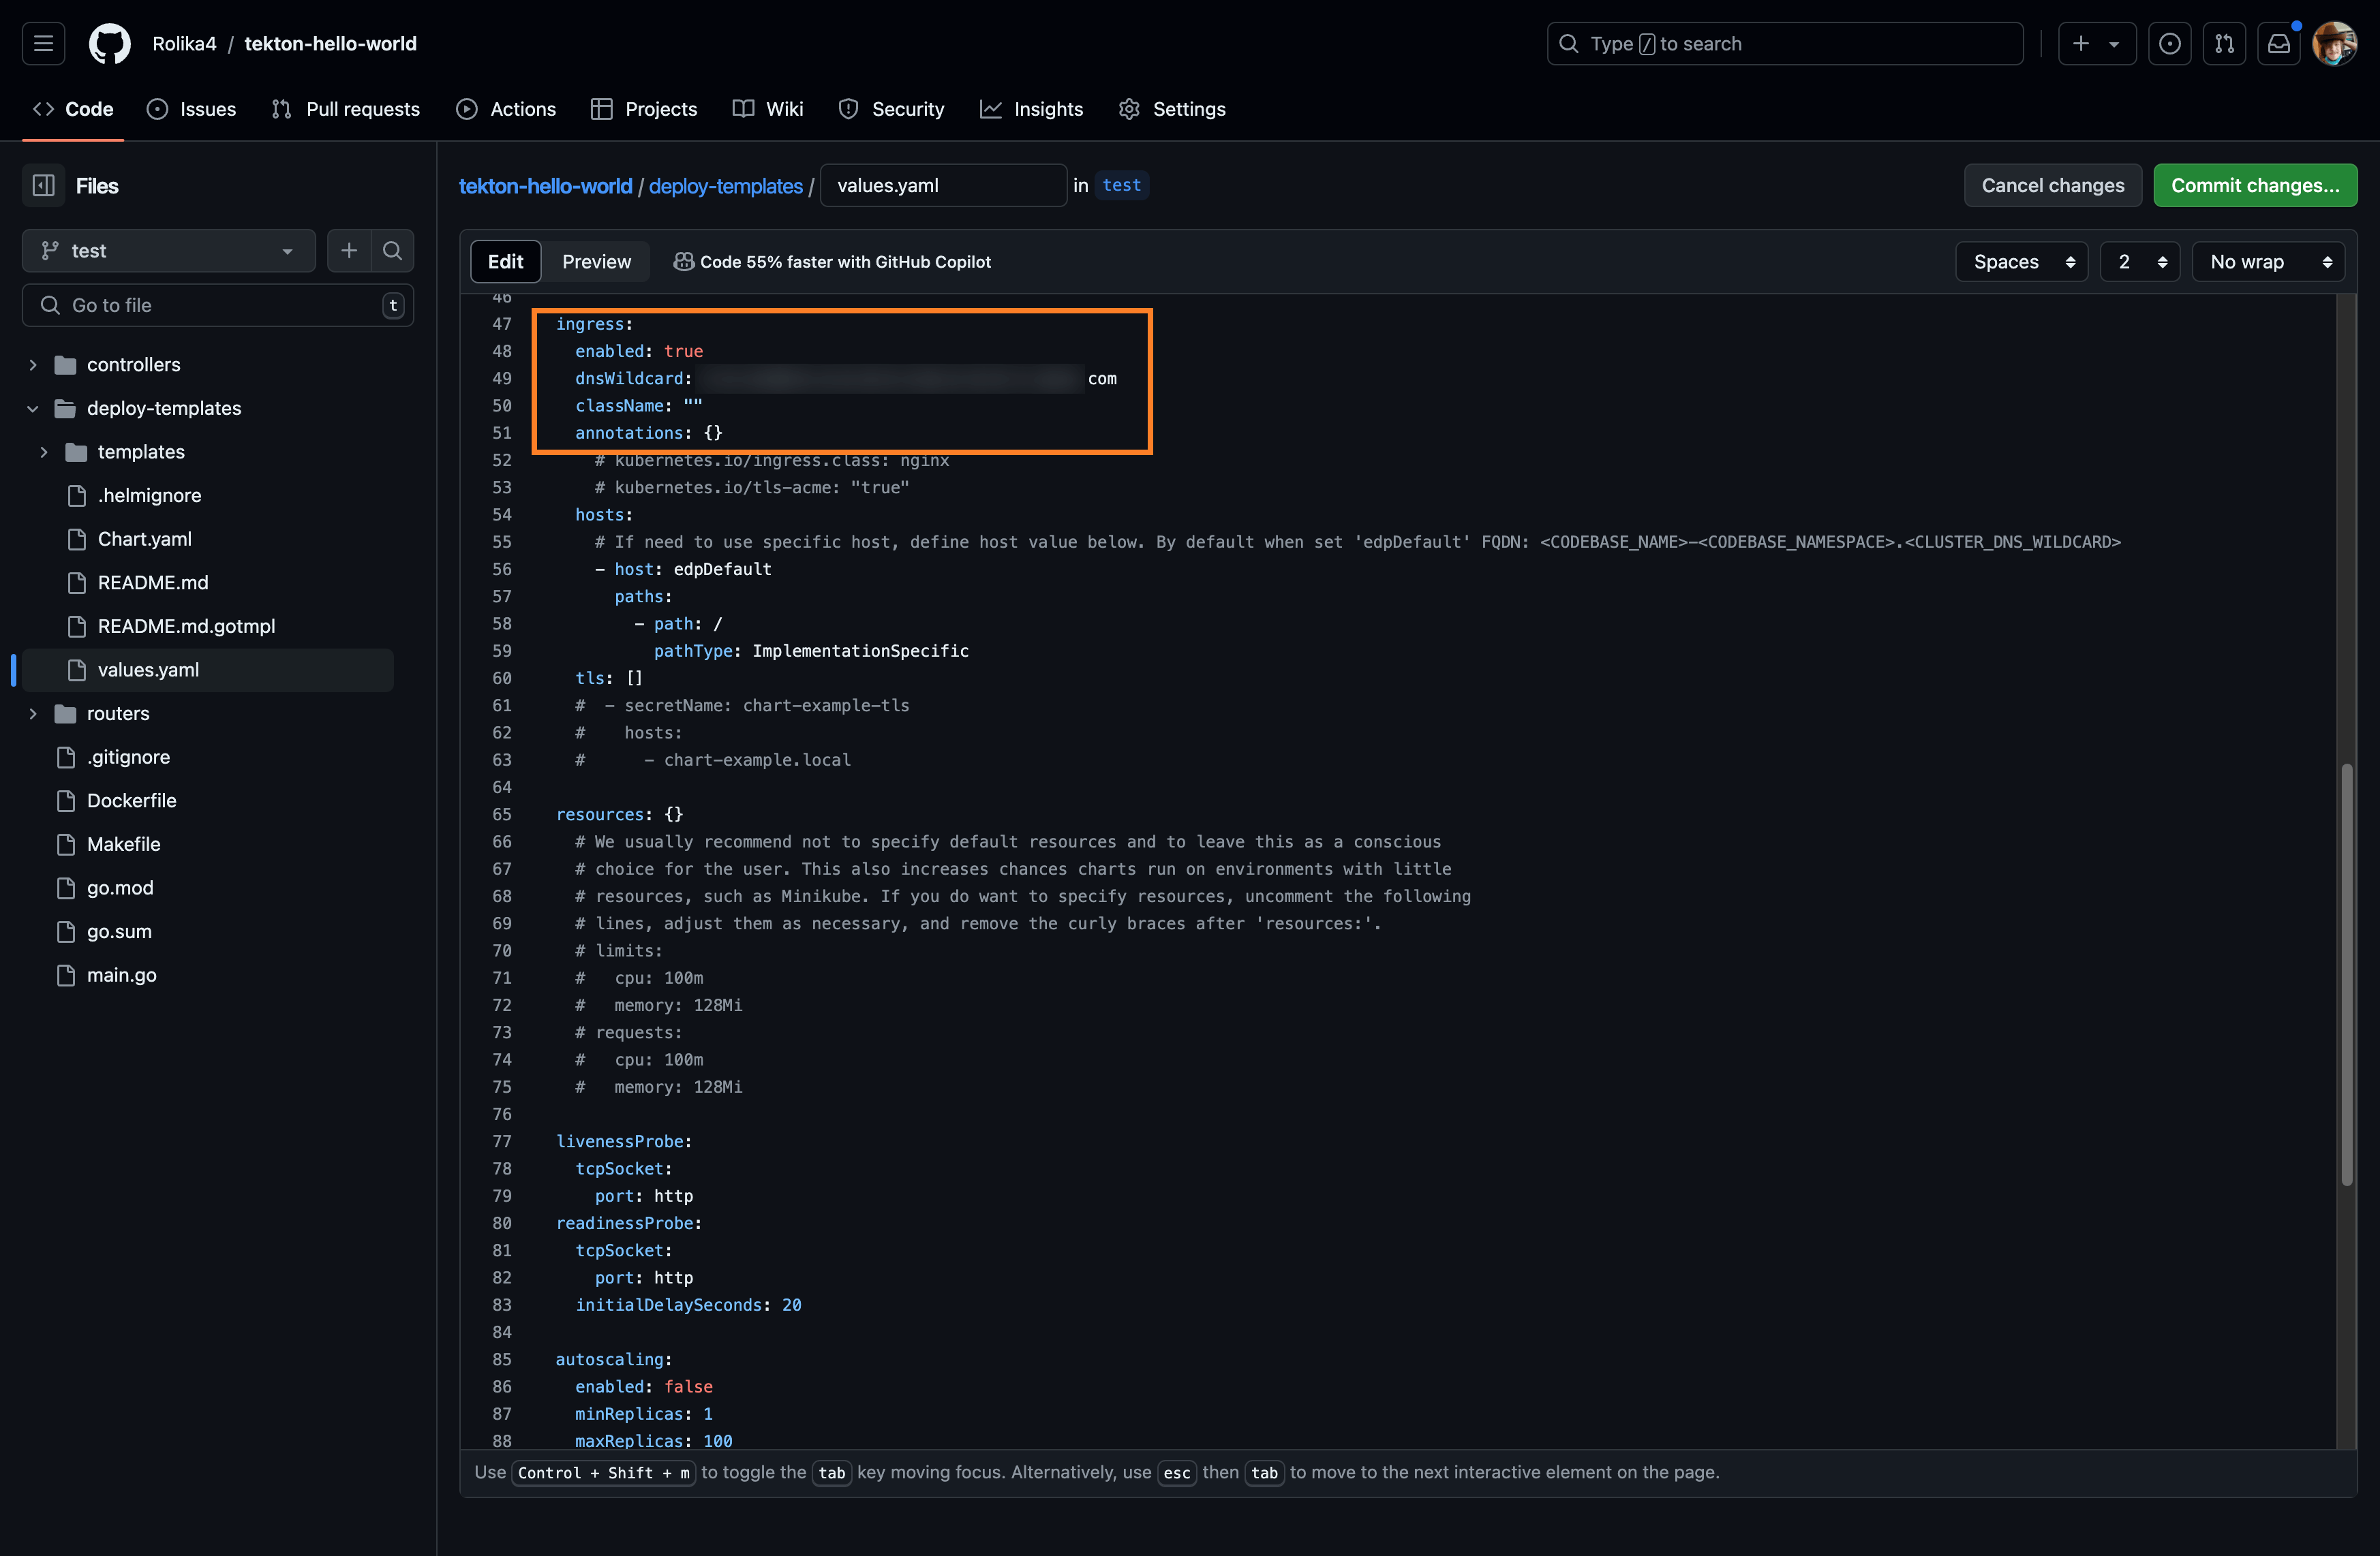Click the GitHub home logo
The width and height of the screenshot is (2380, 1556).
[x=109, y=43]
